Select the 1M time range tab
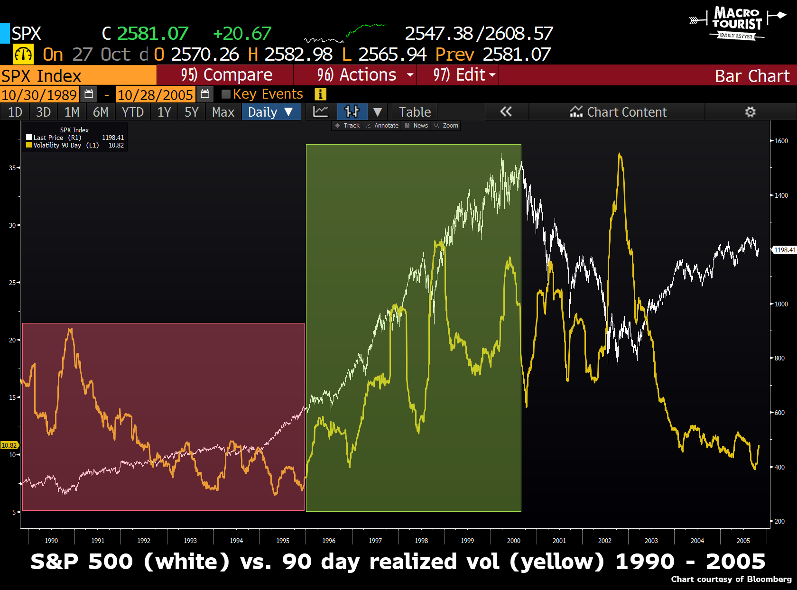This screenshot has width=797, height=590. click(x=72, y=112)
